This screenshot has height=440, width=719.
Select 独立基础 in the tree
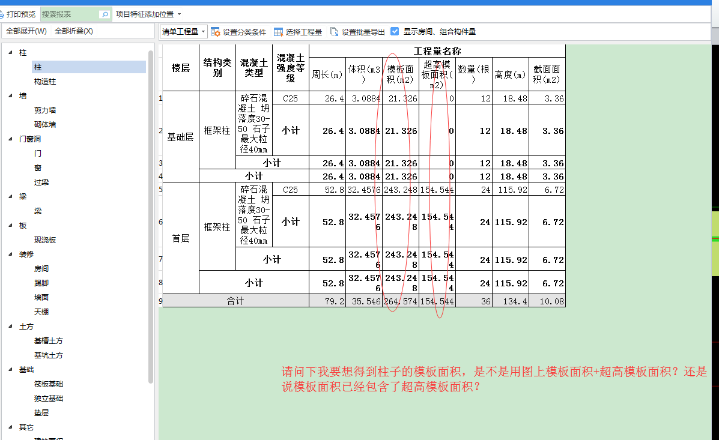48,399
